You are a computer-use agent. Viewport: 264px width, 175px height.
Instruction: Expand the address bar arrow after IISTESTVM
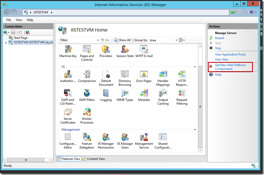(52, 12)
